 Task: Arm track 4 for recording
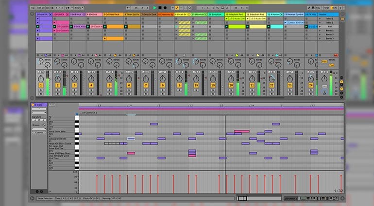coord(91,94)
